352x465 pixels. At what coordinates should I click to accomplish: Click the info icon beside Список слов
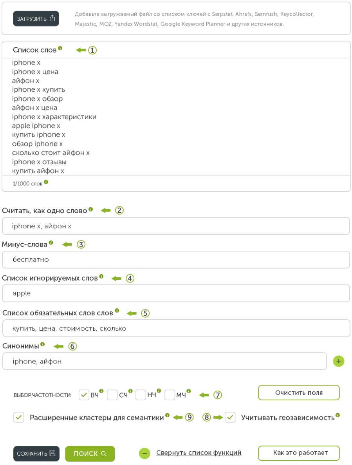[x=60, y=48]
